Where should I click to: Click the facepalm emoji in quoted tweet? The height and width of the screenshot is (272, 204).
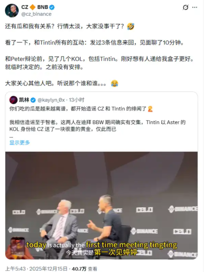(150, 109)
